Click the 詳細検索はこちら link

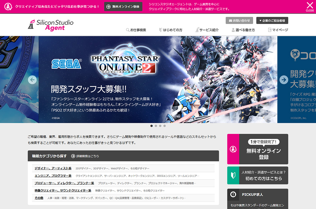click(x=88, y=156)
